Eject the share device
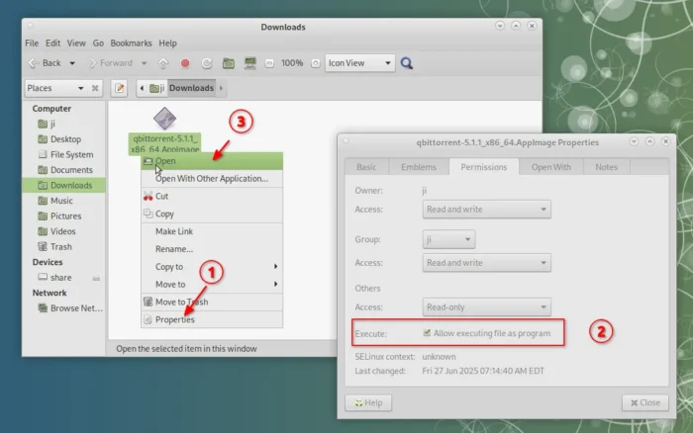 coord(96,278)
